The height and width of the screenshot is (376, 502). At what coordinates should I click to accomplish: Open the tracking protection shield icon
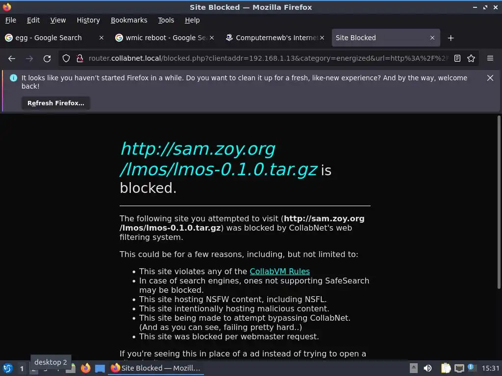pyautogui.click(x=66, y=59)
